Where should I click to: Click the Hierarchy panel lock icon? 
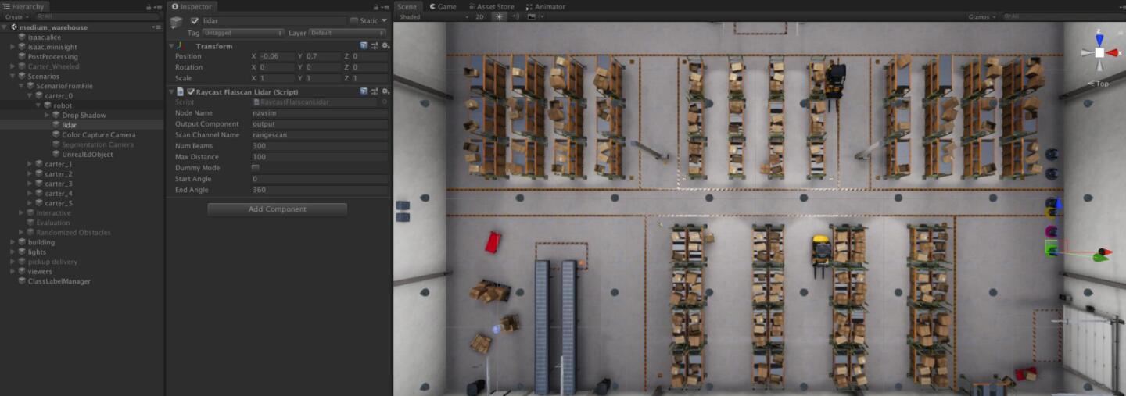(x=149, y=7)
